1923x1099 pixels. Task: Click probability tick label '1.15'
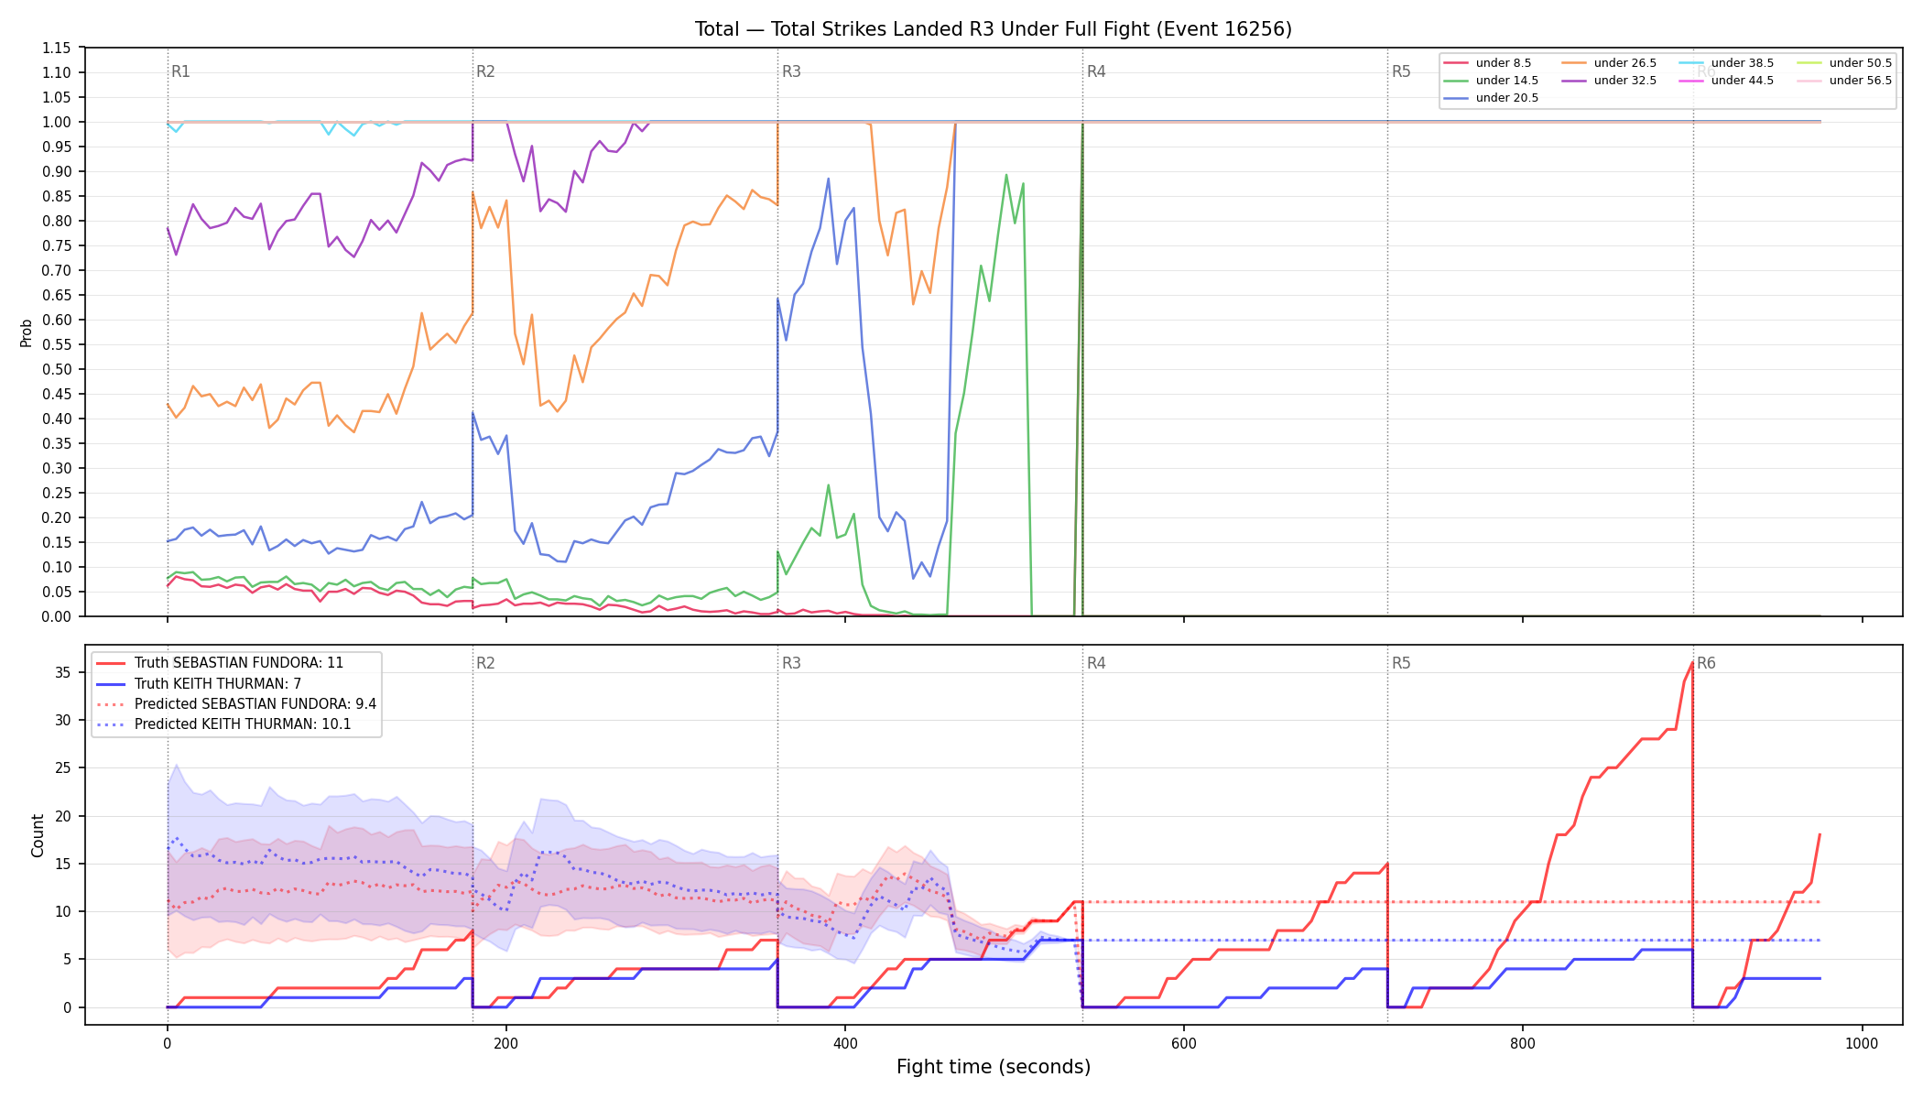pyautogui.click(x=57, y=48)
